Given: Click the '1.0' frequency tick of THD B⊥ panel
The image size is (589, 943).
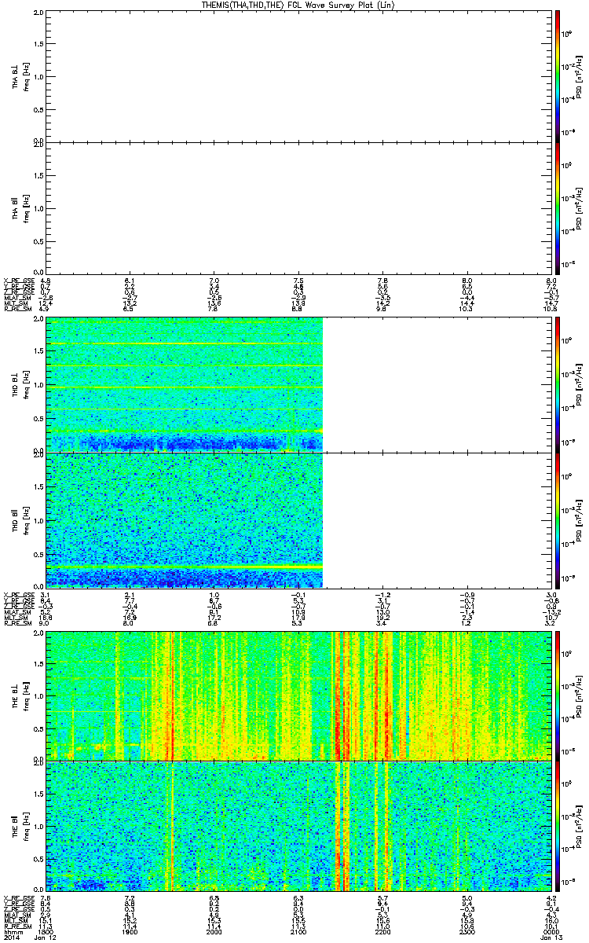Looking at the screenshot, I should [38, 385].
